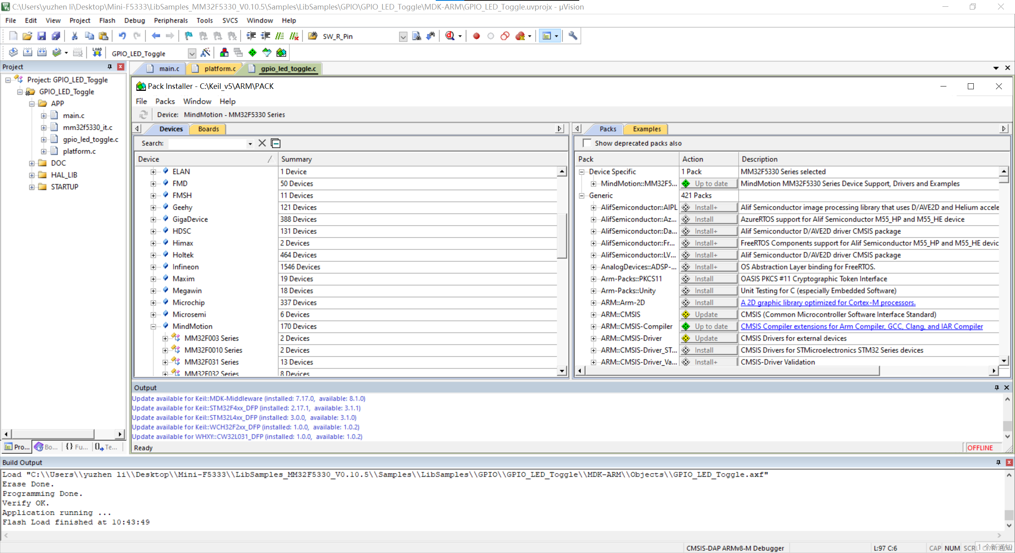Click Install for Arm-Packs::Unity pack

pyautogui.click(x=709, y=291)
